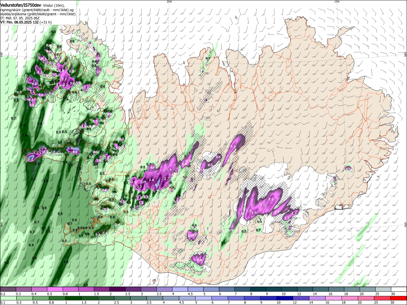
Task: Click the '6.3' precipitation value on the map
Action: pos(75,152)
